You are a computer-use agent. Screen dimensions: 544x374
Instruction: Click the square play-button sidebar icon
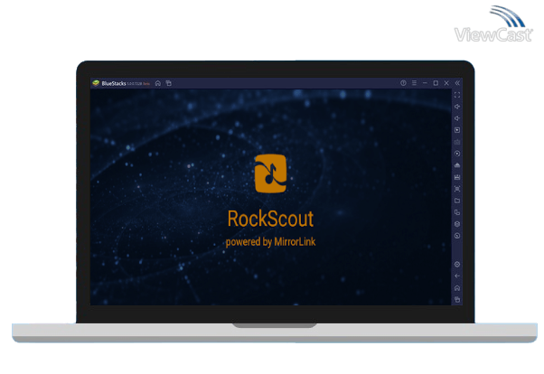(457, 130)
